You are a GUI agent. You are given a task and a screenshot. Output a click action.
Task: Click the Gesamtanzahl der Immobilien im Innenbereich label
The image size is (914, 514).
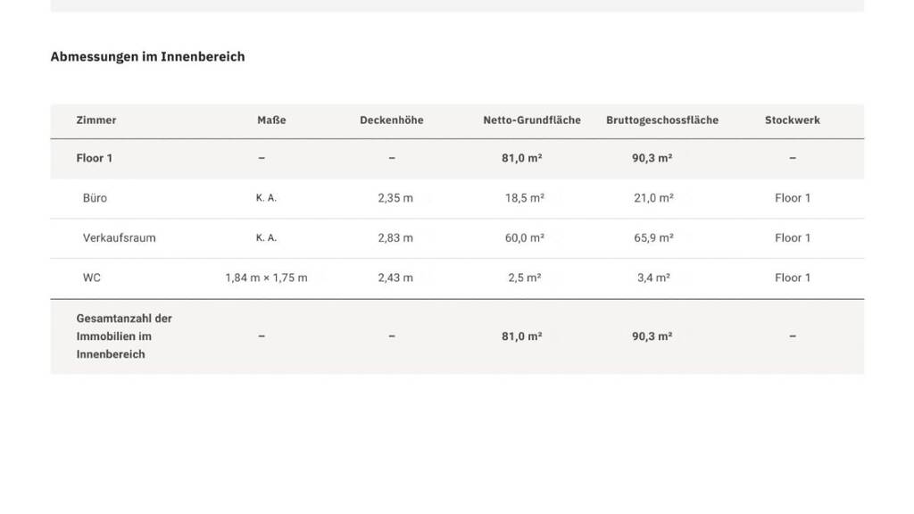tap(124, 336)
